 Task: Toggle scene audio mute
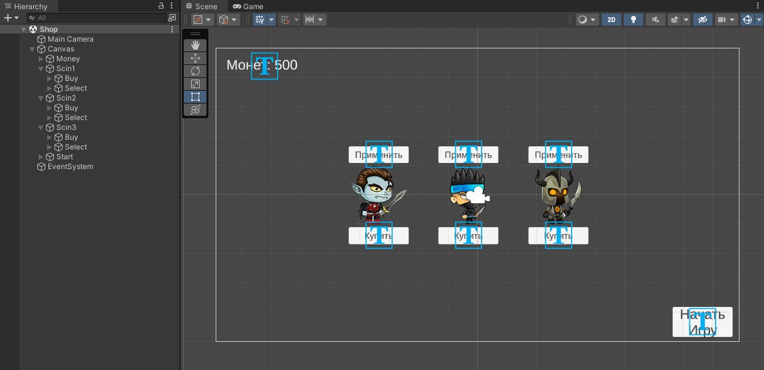(x=656, y=20)
